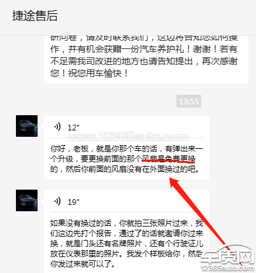Tap the chat title 捷途售后
This screenshot has height=273, width=256.
[x=35, y=16]
